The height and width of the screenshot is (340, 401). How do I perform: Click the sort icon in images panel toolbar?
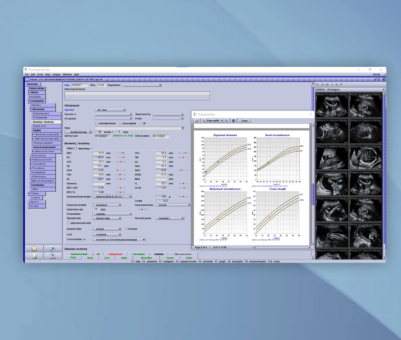[x=341, y=84]
